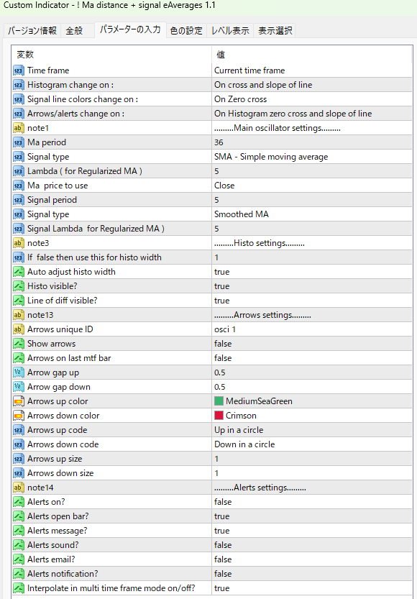Switch to the レベル表示 tab

pos(230,30)
